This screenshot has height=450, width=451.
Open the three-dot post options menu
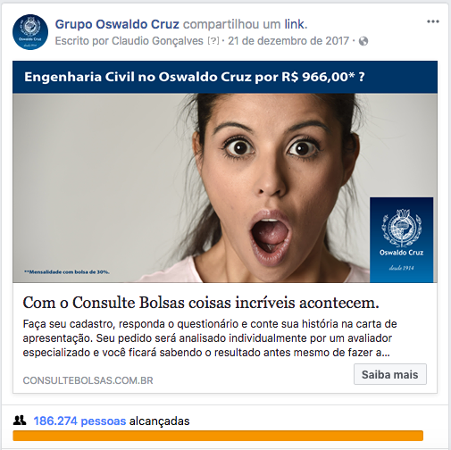coord(433,21)
